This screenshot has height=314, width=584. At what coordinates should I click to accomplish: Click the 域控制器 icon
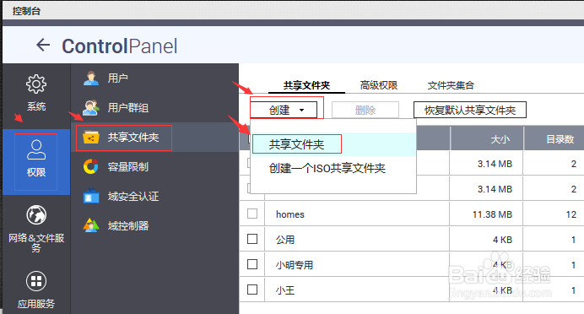(91, 225)
